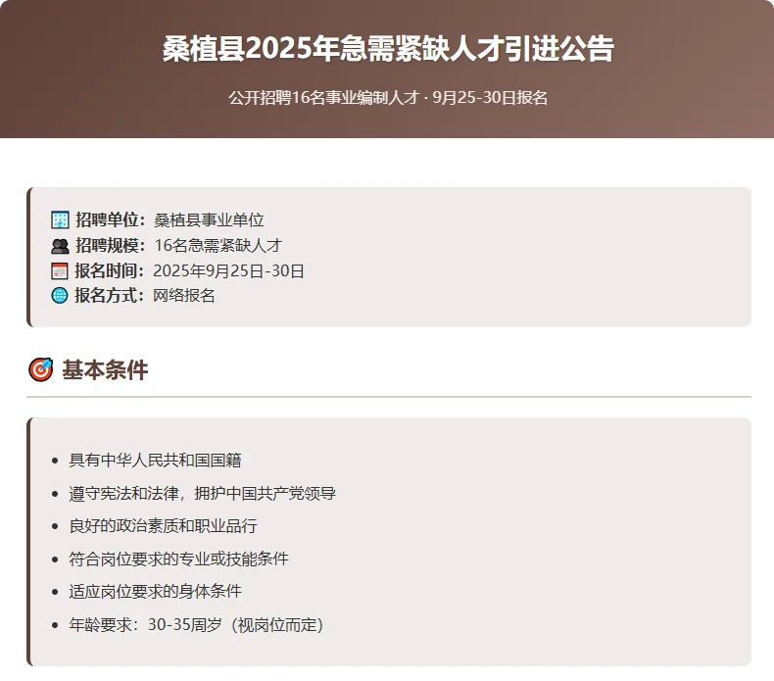Click the building icon beside 招聘单位
Viewport: 774px width, 681px height.
[60, 219]
